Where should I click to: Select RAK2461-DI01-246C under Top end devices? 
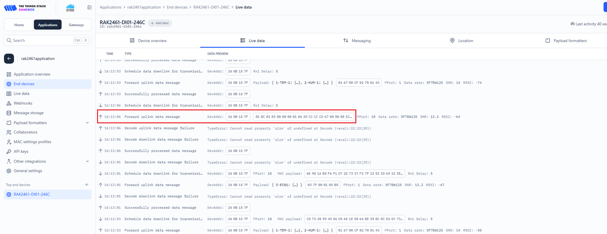[x=32, y=195]
